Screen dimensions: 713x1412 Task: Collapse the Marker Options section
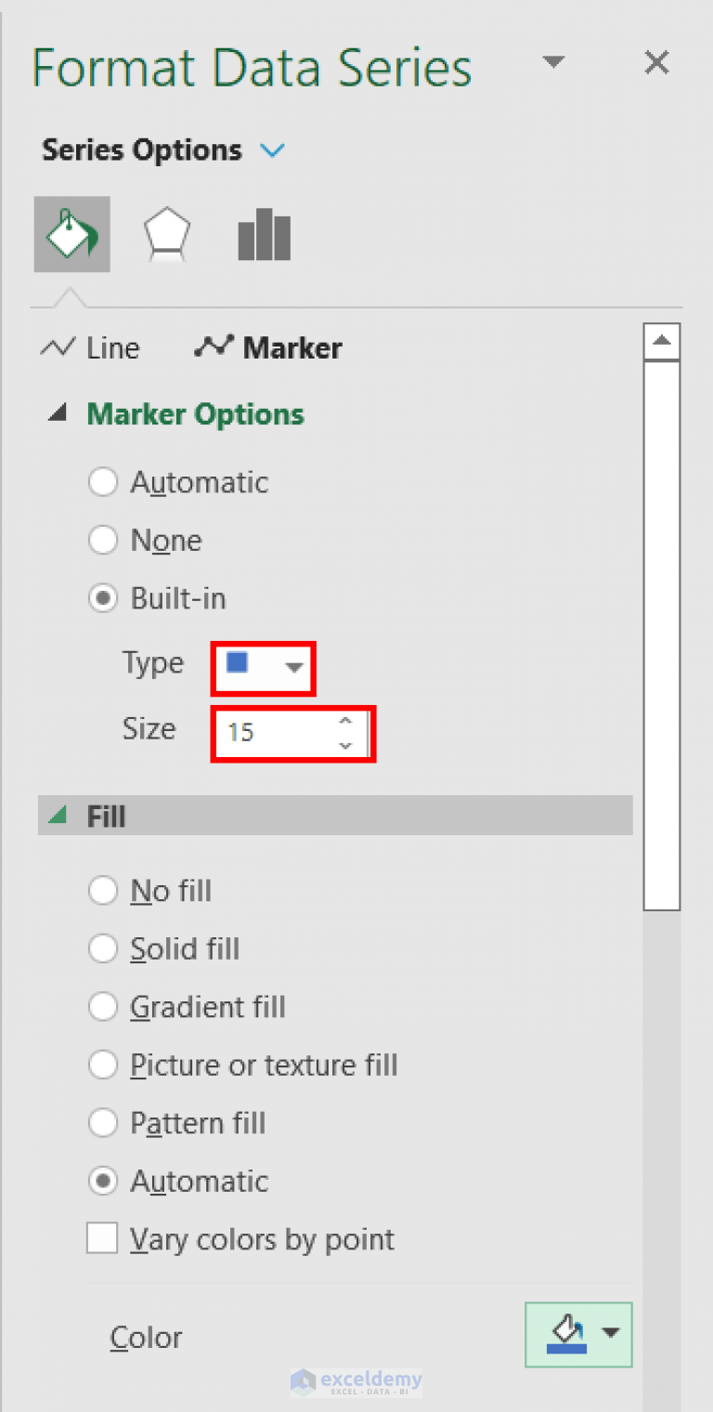58,414
